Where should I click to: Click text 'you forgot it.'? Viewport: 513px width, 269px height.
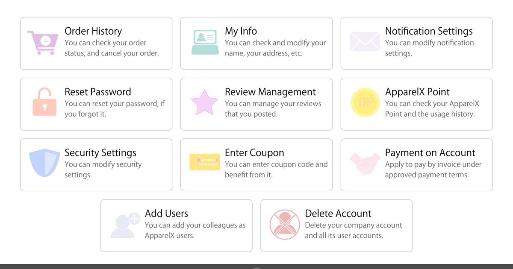click(85, 114)
